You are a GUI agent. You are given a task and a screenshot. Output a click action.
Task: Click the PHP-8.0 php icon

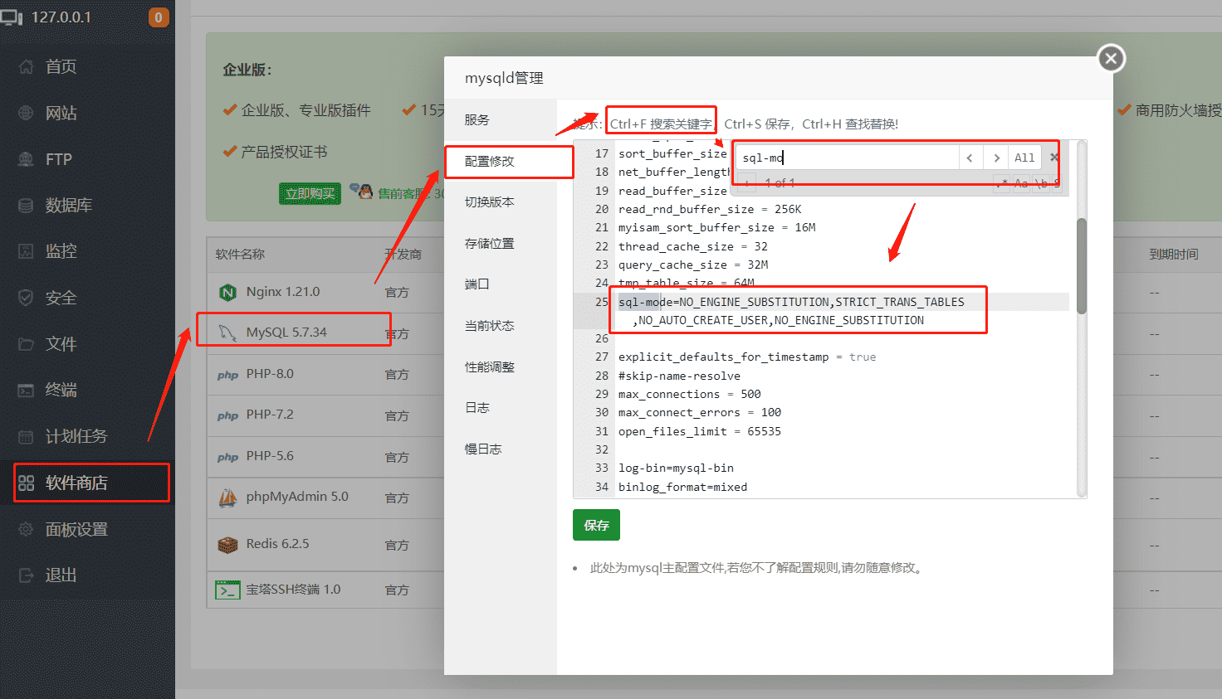point(227,375)
